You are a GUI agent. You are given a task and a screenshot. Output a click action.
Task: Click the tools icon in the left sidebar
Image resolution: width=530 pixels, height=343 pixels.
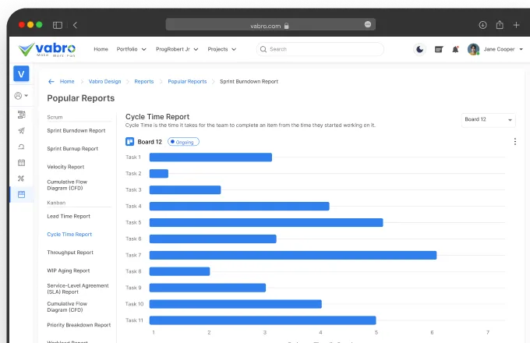[21, 179]
